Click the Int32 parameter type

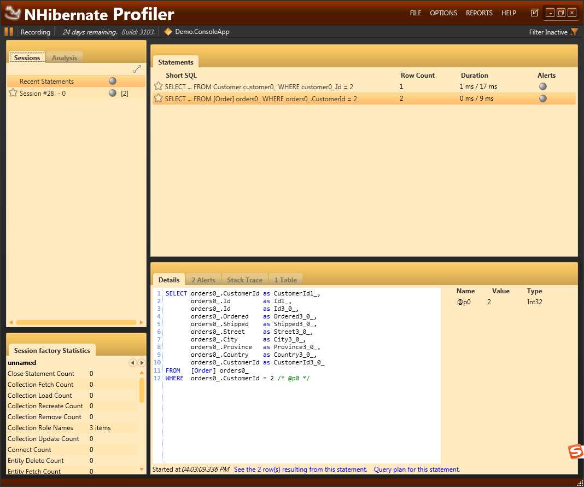(534, 302)
